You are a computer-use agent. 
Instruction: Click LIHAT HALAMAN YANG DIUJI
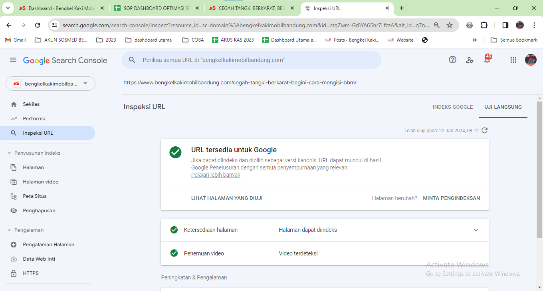pos(227,198)
